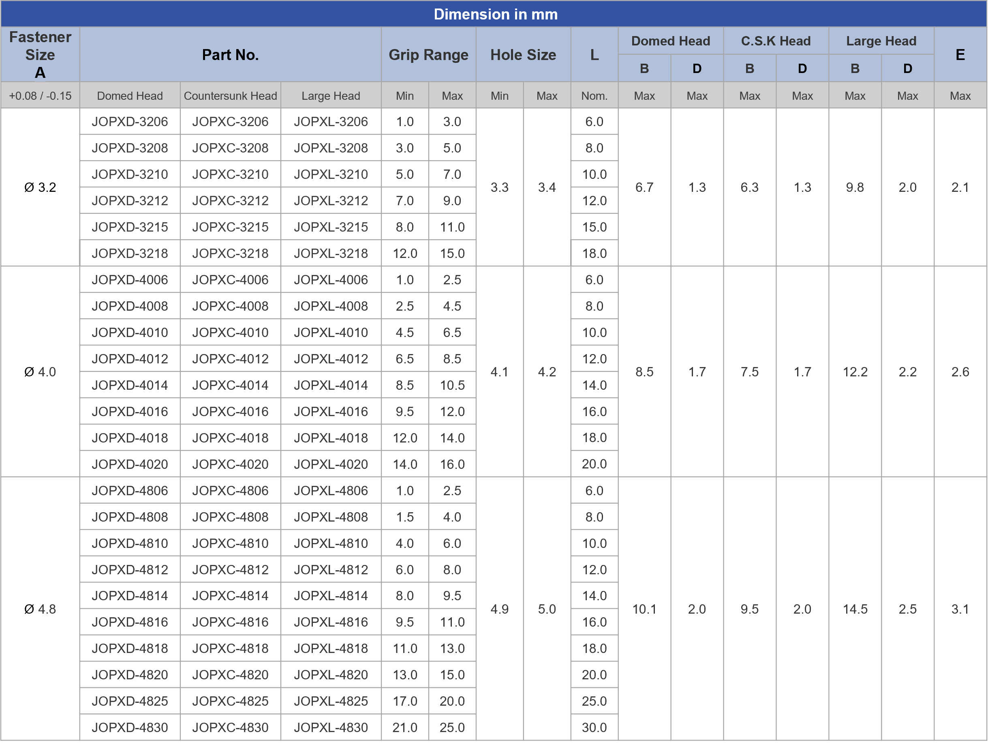Image resolution: width=988 pixels, height=743 pixels.
Task: Click part number JOPXD-4814
Action: pyautogui.click(x=130, y=596)
